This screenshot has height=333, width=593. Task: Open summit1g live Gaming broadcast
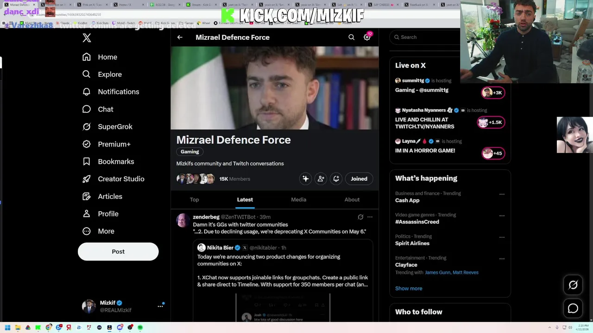tap(422, 90)
